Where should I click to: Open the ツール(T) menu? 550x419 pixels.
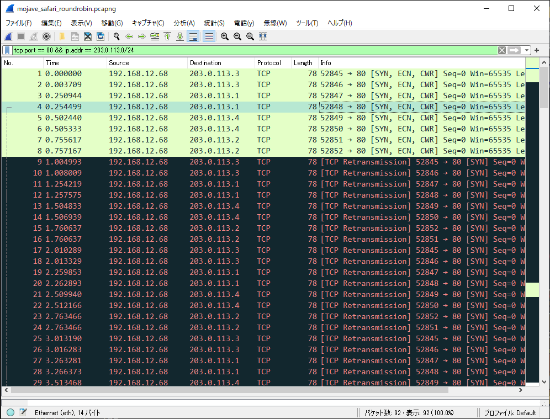coord(307,23)
